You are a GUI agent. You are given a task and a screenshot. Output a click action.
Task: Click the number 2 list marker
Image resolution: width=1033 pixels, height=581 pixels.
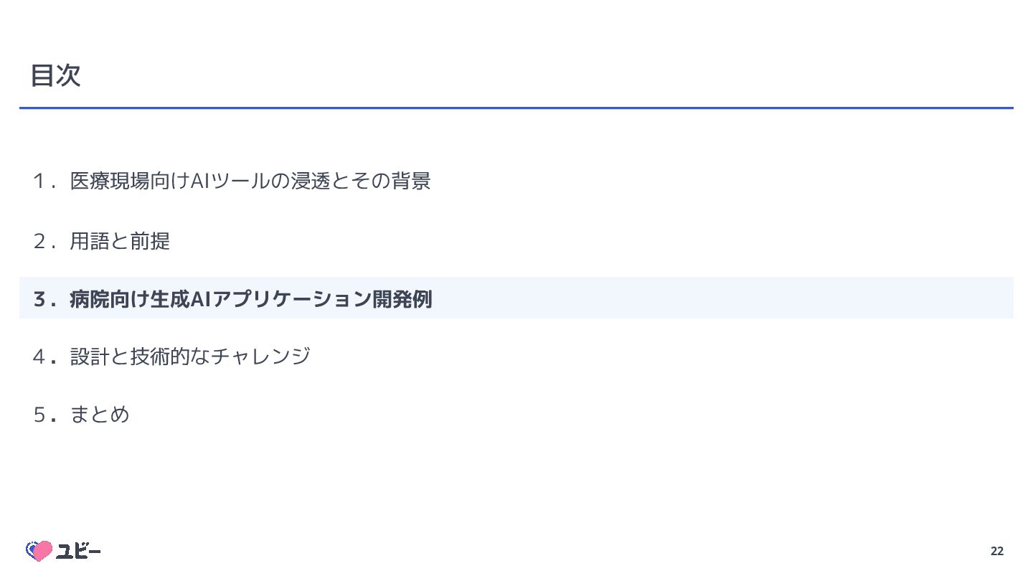pos(39,241)
